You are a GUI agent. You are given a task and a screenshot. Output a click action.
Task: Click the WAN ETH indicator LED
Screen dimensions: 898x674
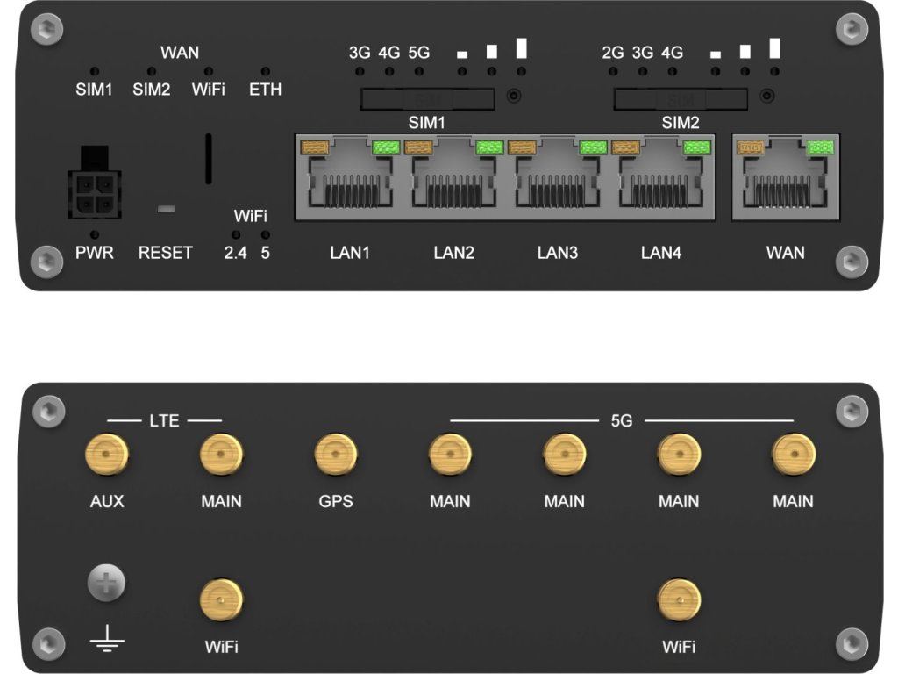(265, 70)
